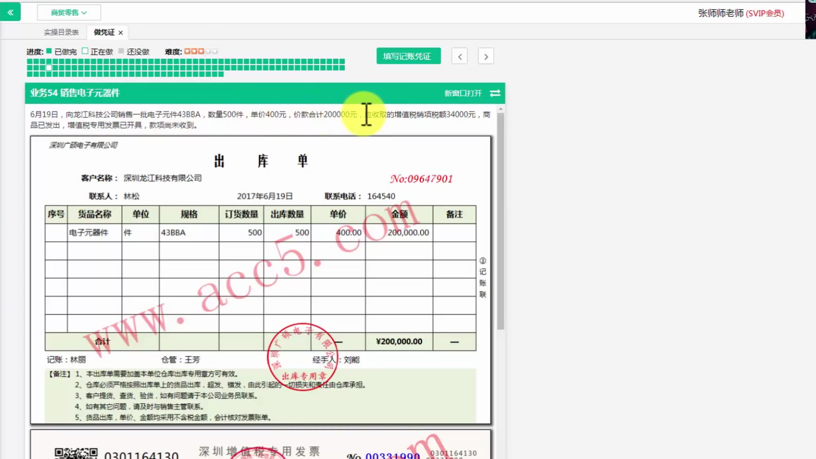Go to the previous task with left arrow
The height and width of the screenshot is (459, 816).
pos(460,56)
